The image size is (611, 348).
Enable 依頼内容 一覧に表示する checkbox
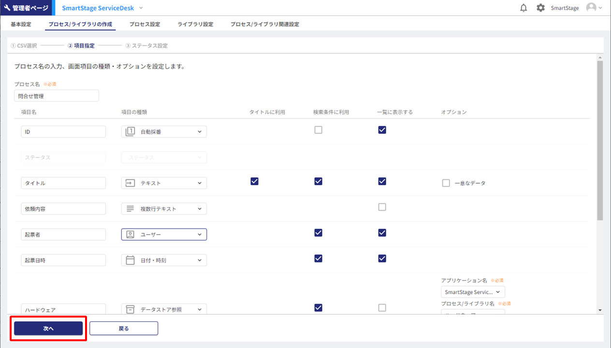click(382, 207)
